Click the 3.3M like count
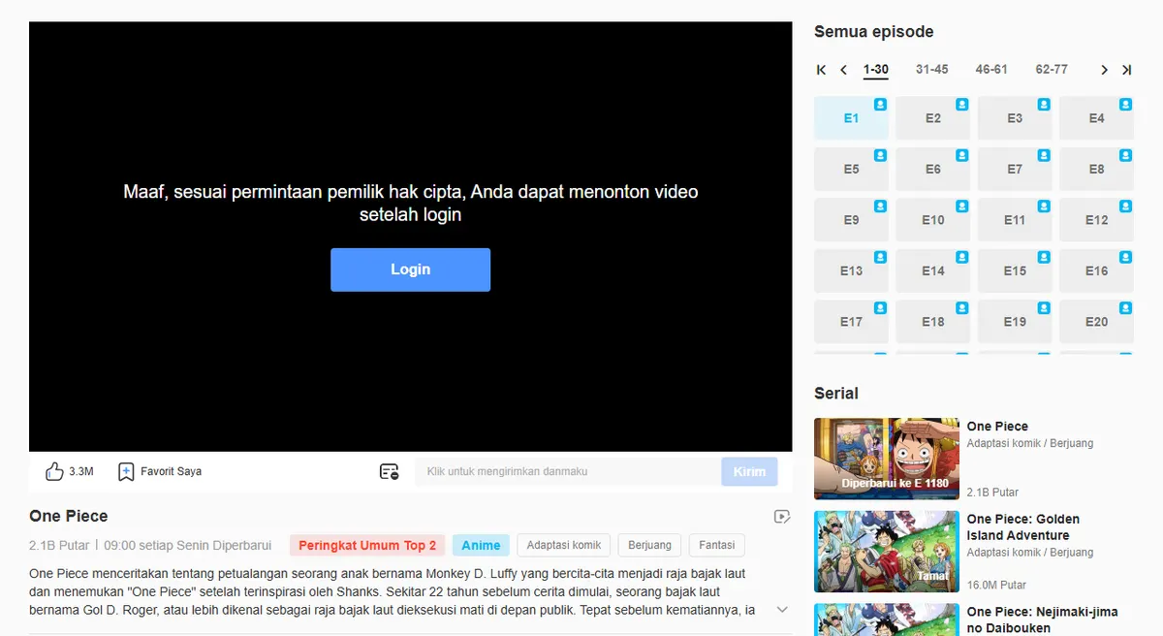The width and height of the screenshot is (1163, 636). point(81,471)
